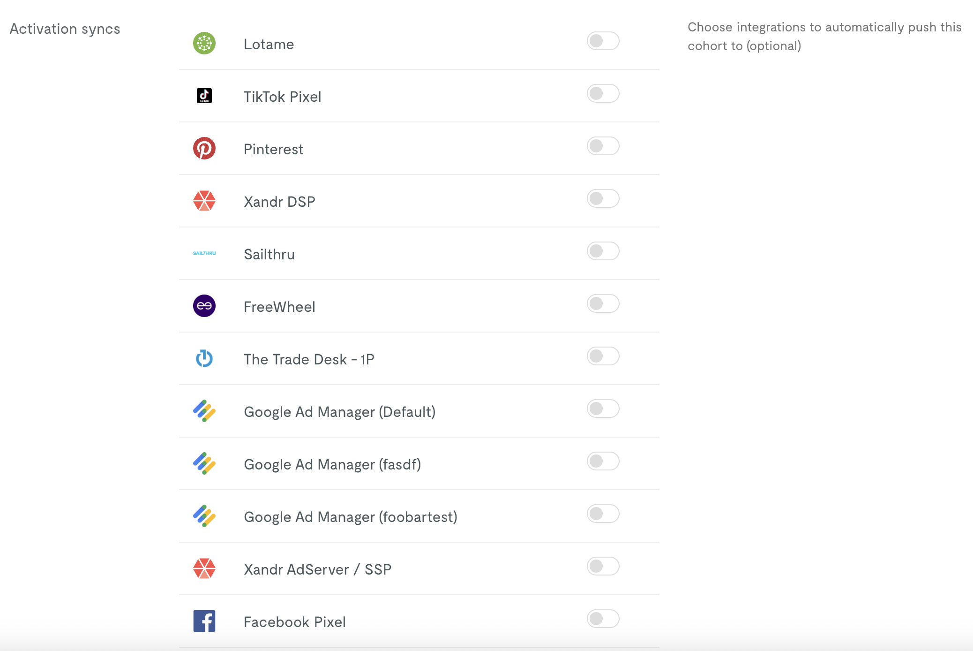The width and height of the screenshot is (973, 651).
Task: Enable the Facebook Pixel sync toggle
Action: click(603, 619)
